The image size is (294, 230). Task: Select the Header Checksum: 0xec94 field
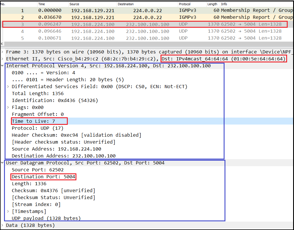click(x=76, y=135)
